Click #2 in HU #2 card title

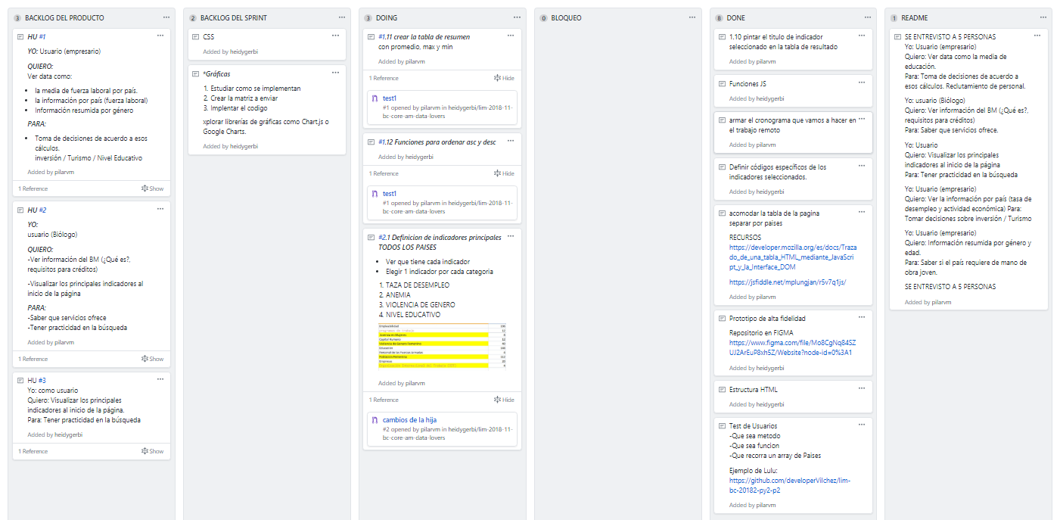pos(42,210)
